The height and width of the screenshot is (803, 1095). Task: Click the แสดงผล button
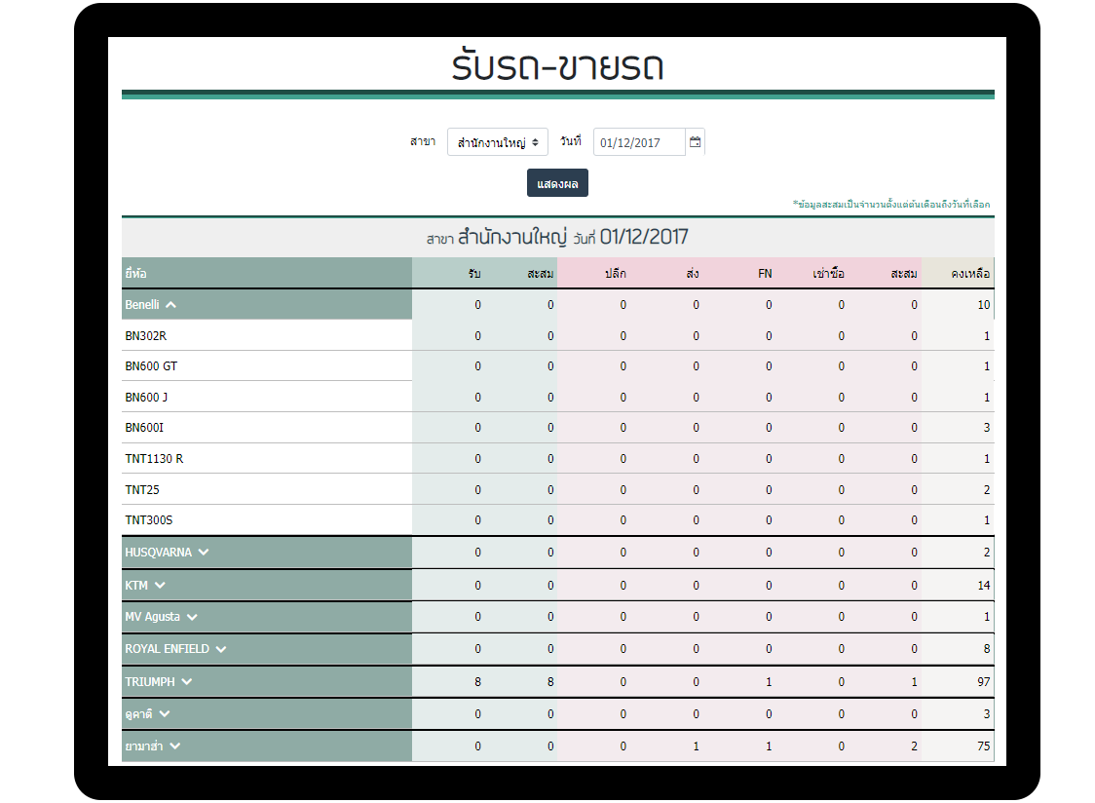coord(557,183)
